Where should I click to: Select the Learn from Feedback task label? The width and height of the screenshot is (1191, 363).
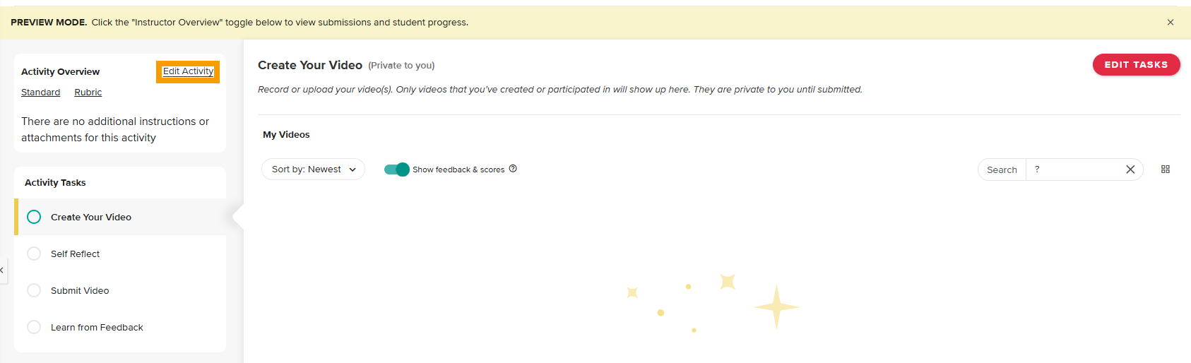point(97,327)
